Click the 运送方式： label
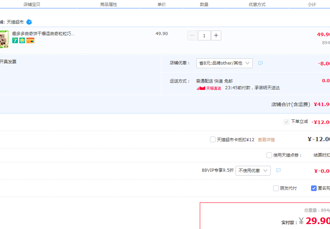This screenshot has width=330, height=229. click(x=180, y=81)
